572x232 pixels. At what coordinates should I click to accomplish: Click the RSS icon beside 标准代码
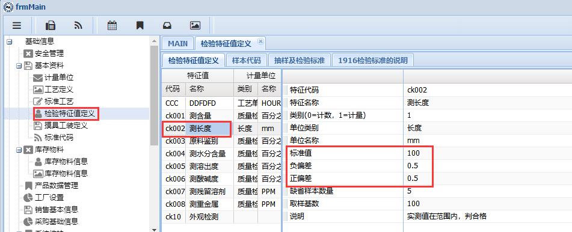click(38, 138)
